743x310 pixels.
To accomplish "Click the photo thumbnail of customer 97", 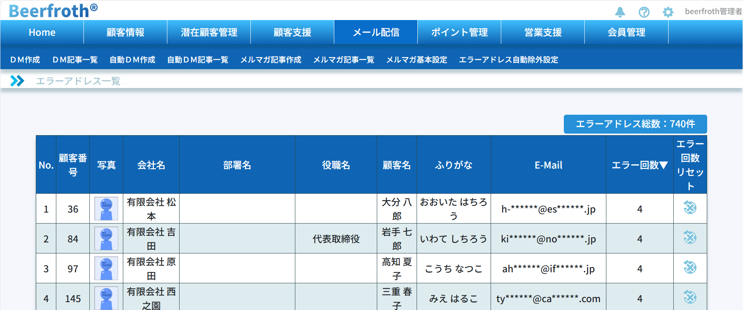I will click(106, 268).
